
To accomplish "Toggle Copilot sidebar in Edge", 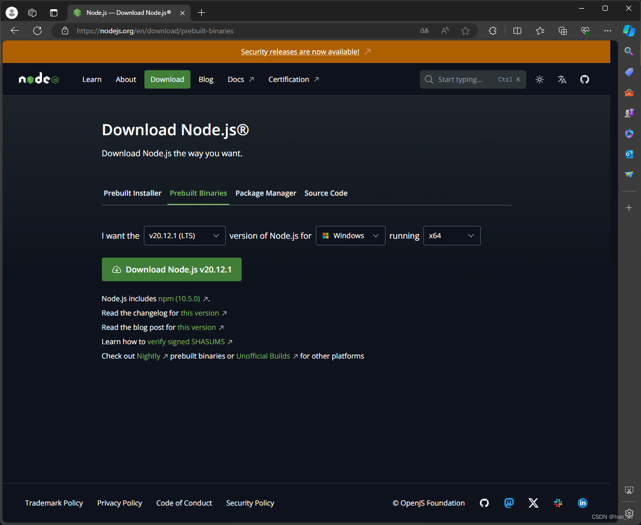I will [x=629, y=31].
